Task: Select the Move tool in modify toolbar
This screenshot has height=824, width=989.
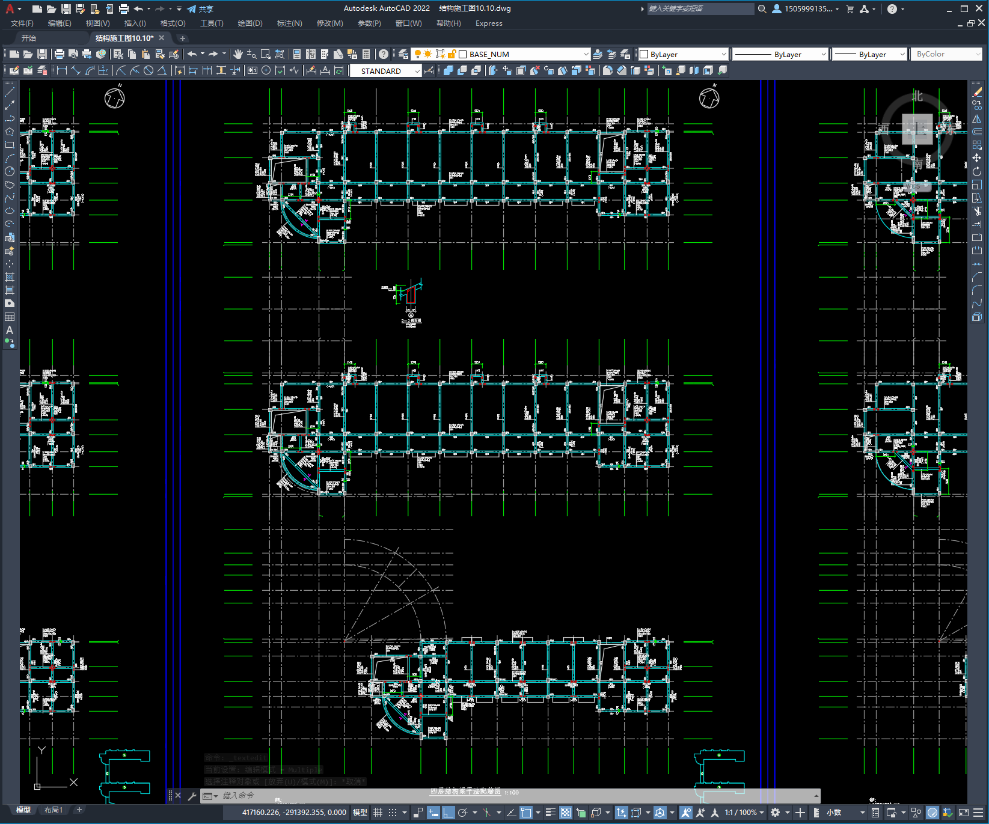Action: (x=977, y=158)
